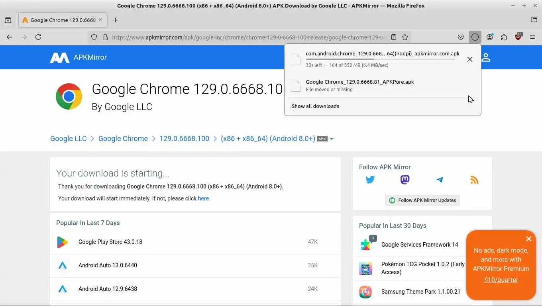Click the APKMirror header text
This screenshot has height=306, width=542.
click(90, 57)
